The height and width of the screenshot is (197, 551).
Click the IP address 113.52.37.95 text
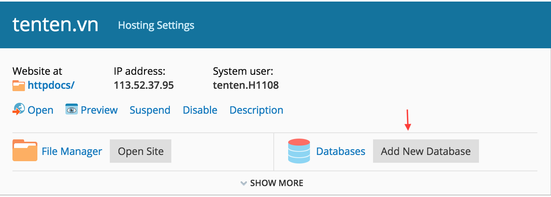point(144,85)
